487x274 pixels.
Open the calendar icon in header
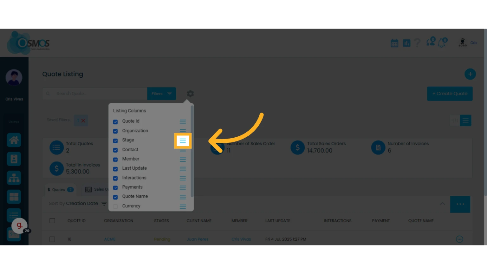tap(394, 43)
